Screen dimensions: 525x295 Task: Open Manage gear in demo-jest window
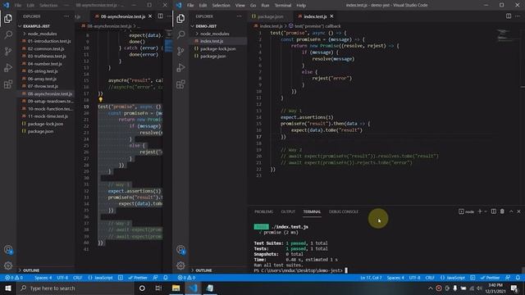180,265
